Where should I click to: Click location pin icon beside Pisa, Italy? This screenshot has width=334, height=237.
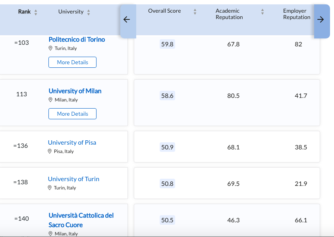50,151
